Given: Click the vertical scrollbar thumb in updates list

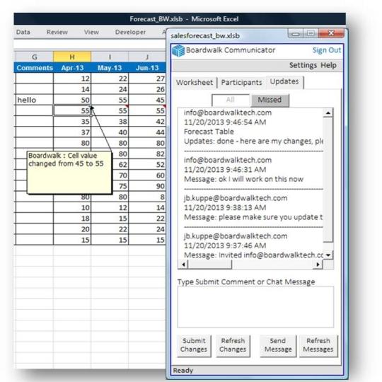Looking at the screenshot, I should point(328,180).
